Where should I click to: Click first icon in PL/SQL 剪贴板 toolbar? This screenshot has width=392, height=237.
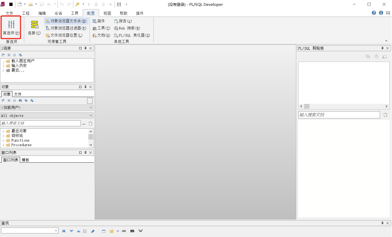click(368, 57)
